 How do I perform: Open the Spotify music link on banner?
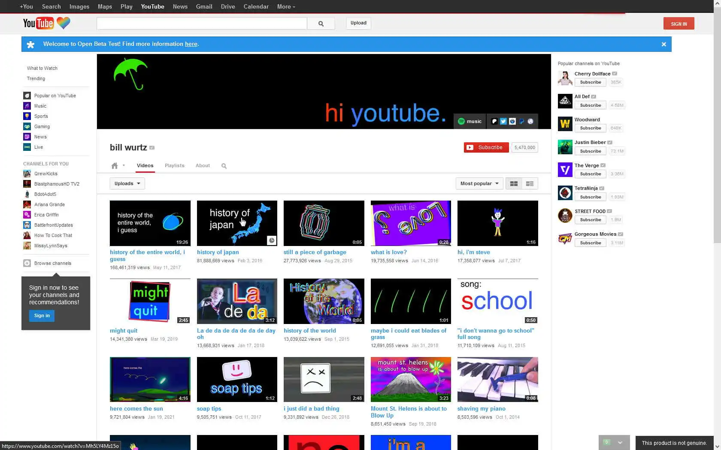tap(470, 121)
